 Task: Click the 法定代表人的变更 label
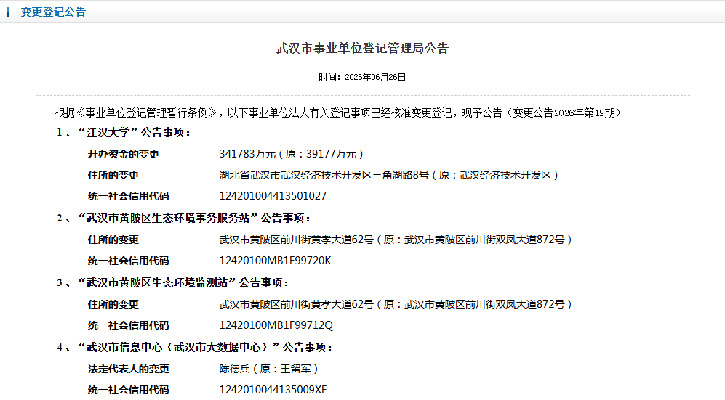pos(129,369)
